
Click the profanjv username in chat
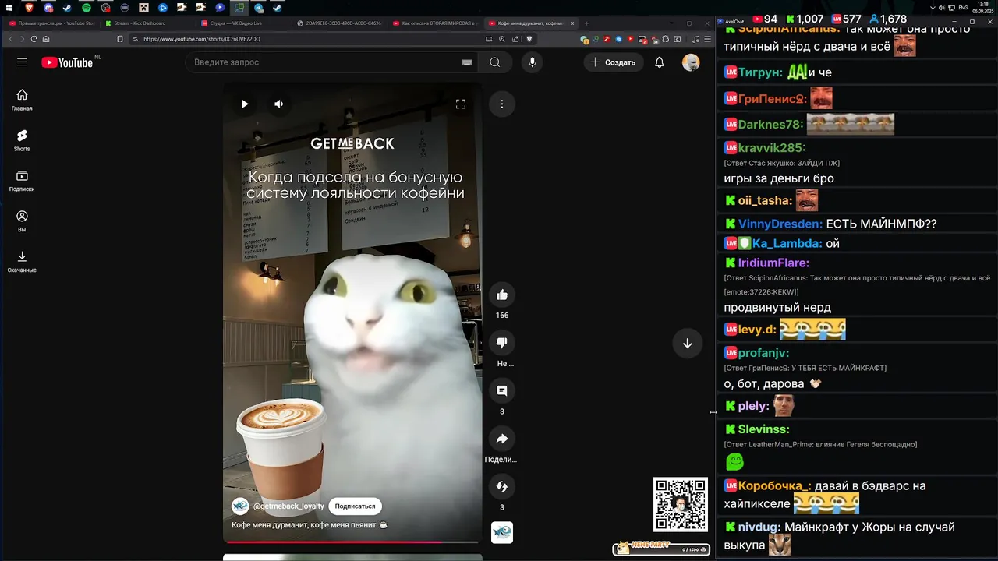point(764,353)
